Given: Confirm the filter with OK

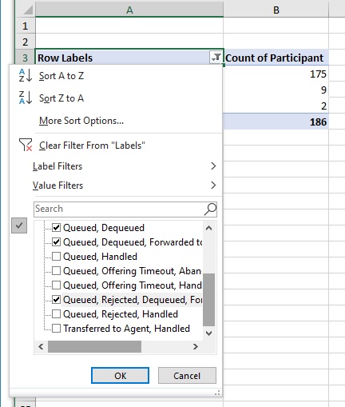Looking at the screenshot, I should point(120,376).
